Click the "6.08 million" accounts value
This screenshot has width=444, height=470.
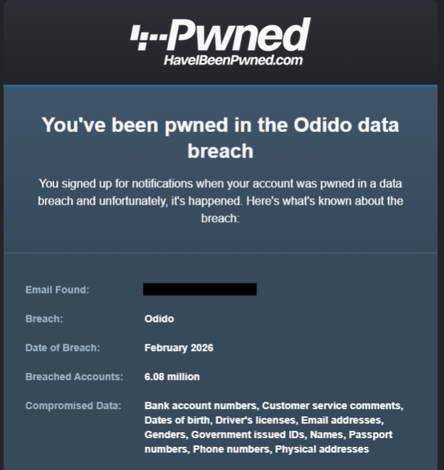click(172, 377)
